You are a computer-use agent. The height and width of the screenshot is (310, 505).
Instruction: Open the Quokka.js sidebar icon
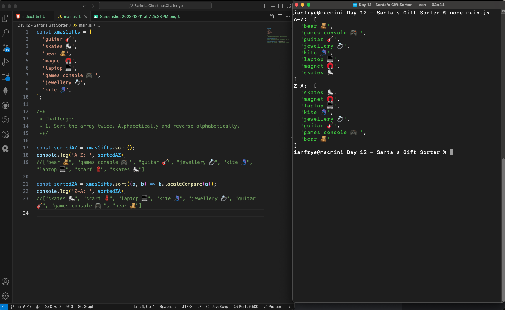click(5, 149)
